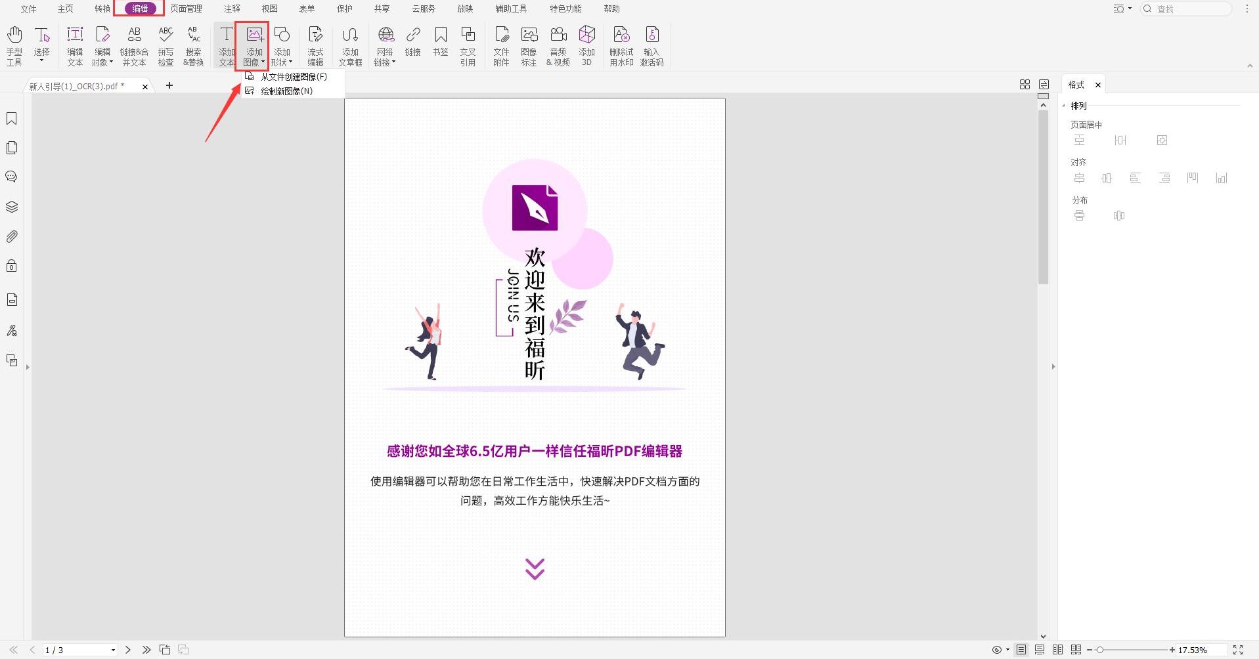
Task: Collapse the 排列 section in format panel
Action: [x=1065, y=105]
